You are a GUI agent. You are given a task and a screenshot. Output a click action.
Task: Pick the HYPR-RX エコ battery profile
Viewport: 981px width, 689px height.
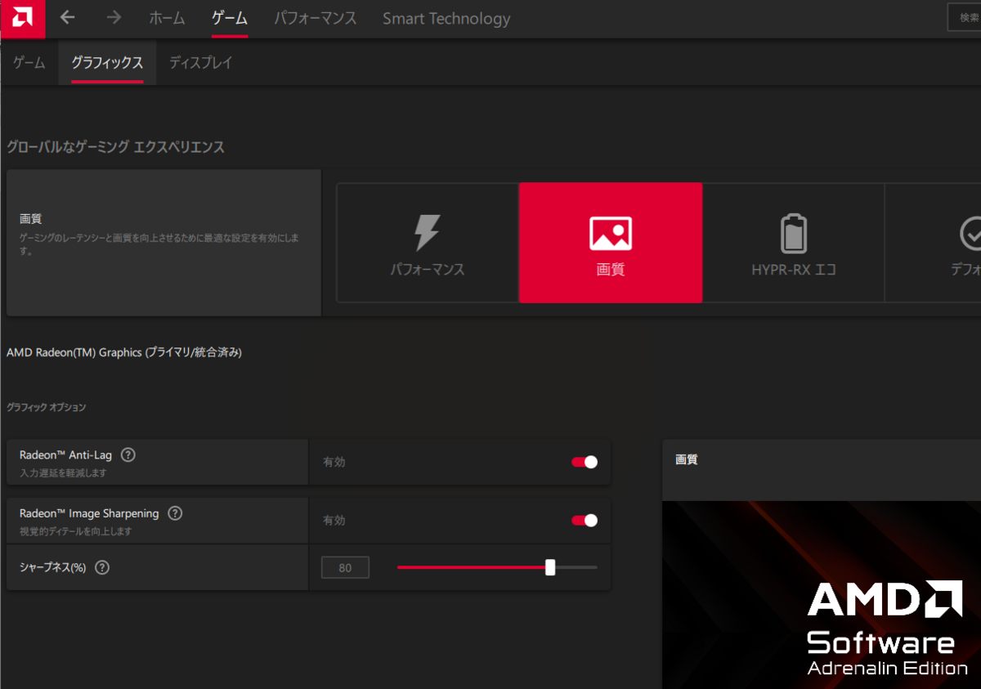(x=794, y=243)
